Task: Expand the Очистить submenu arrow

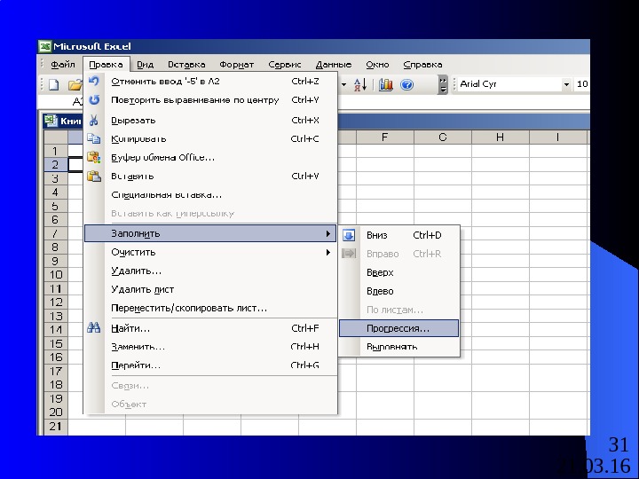Action: pos(328,252)
